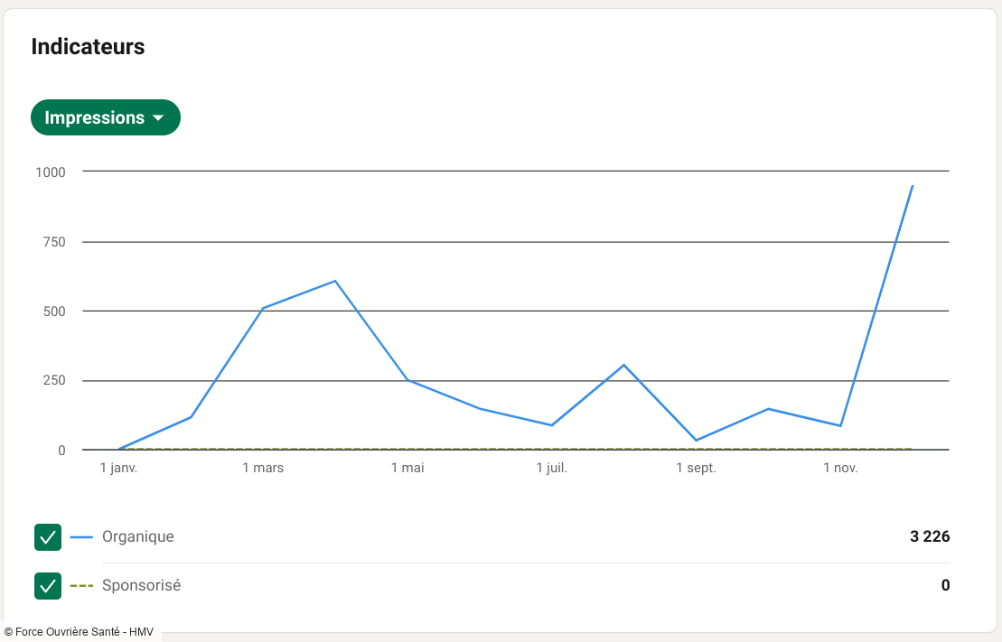Click the highest point of the blue curve
The height and width of the screenshot is (642, 1002).
913,185
